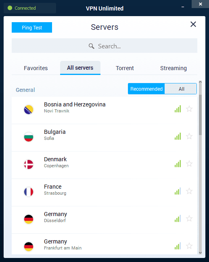
Task: Click the server Search field
Action: pos(104,46)
